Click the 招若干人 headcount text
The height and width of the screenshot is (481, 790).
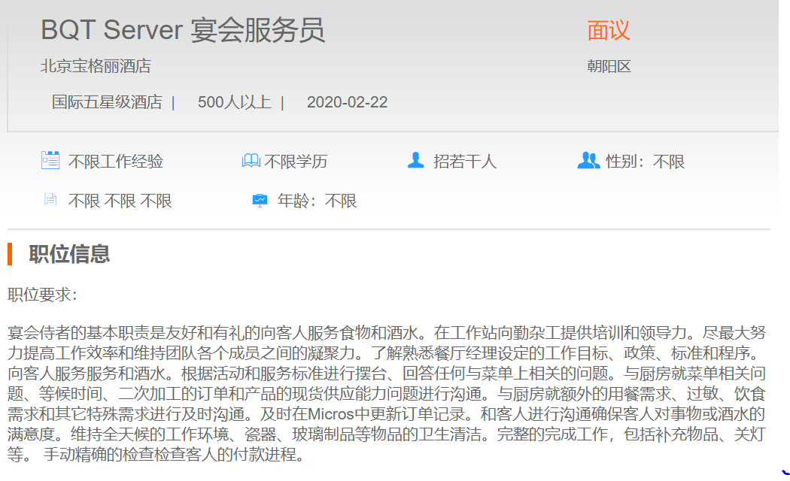[464, 162]
